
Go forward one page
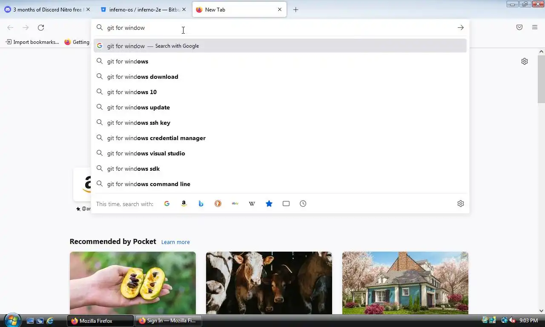26,27
